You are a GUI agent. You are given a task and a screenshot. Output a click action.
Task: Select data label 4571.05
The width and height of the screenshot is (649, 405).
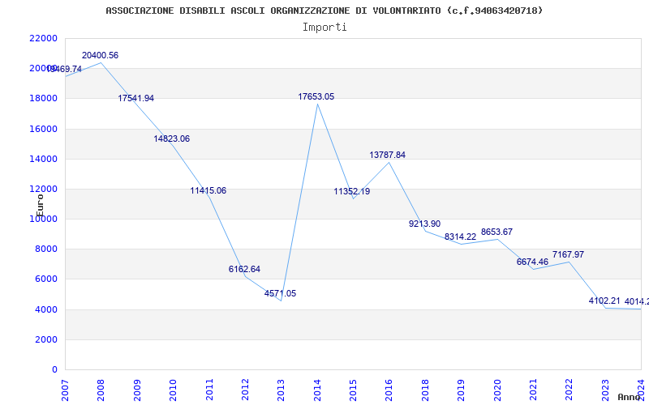(x=280, y=294)
